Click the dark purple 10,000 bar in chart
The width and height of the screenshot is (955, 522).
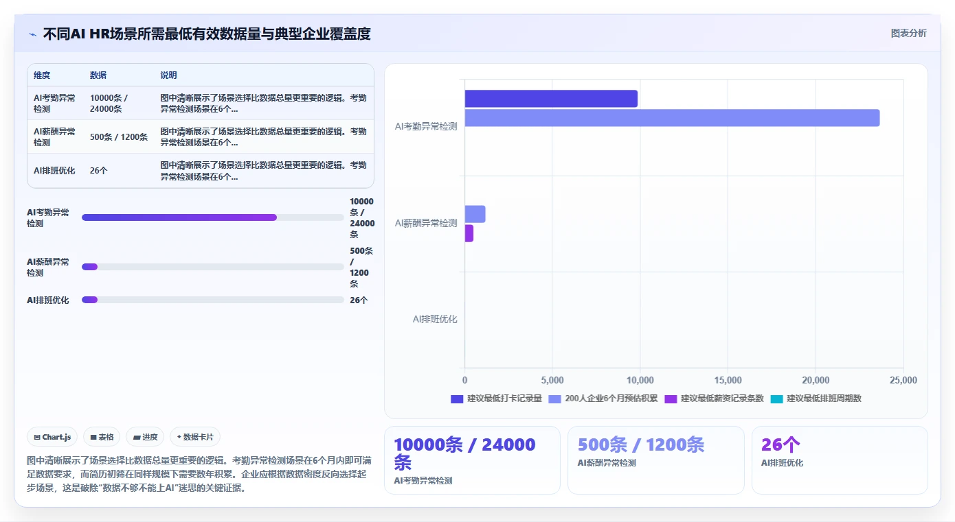point(551,99)
